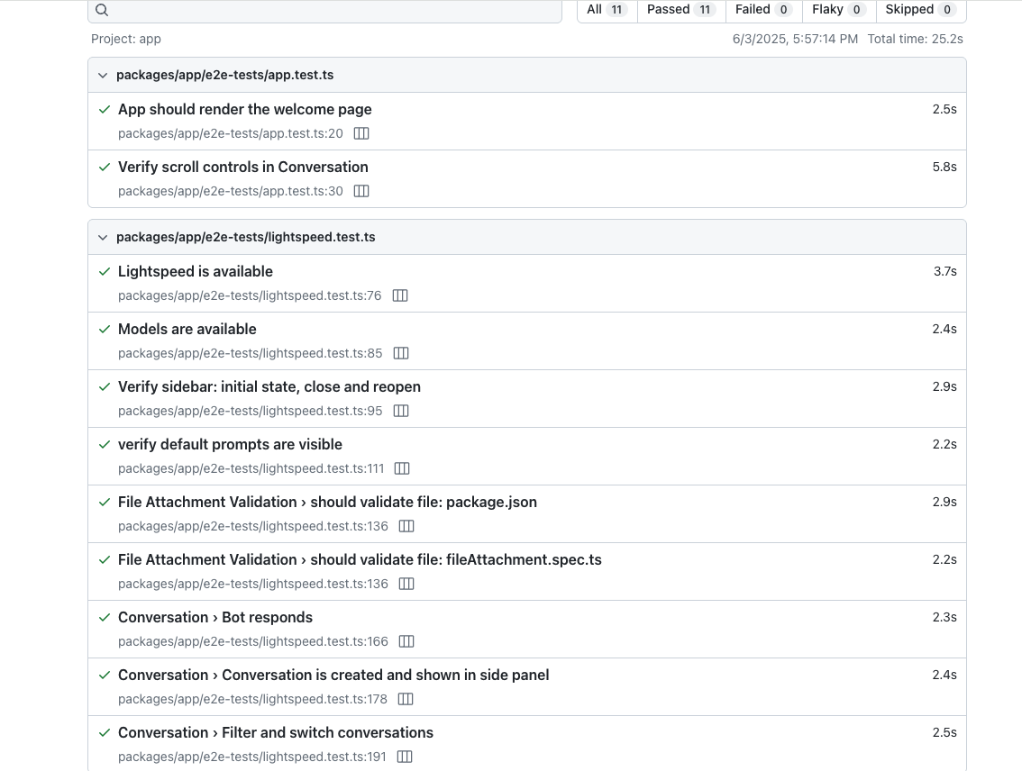Click trace icon beside app.test.ts:20
This screenshot has height=771, width=1022.
tap(361, 133)
